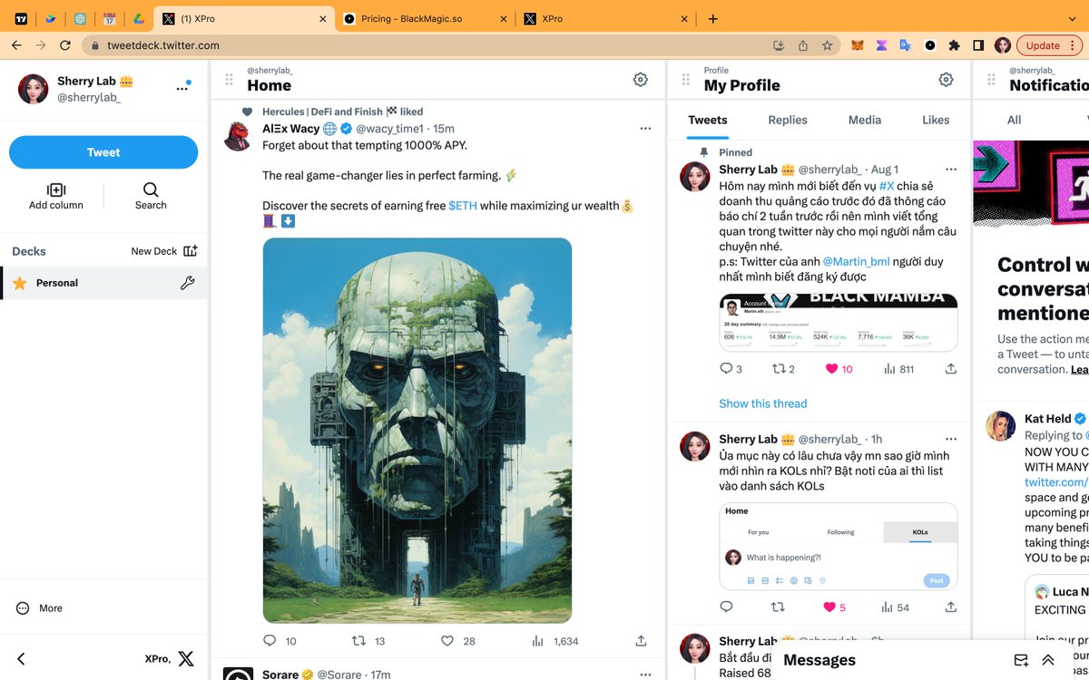Image resolution: width=1089 pixels, height=680 pixels.
Task: Open new browser tab
Action: pyautogui.click(x=713, y=18)
